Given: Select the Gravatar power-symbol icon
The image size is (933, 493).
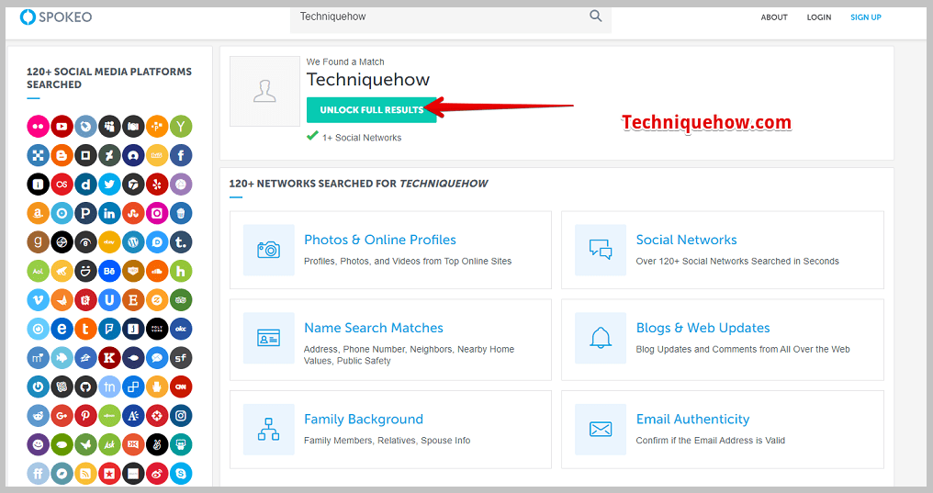Looking at the screenshot, I should (x=38, y=387).
